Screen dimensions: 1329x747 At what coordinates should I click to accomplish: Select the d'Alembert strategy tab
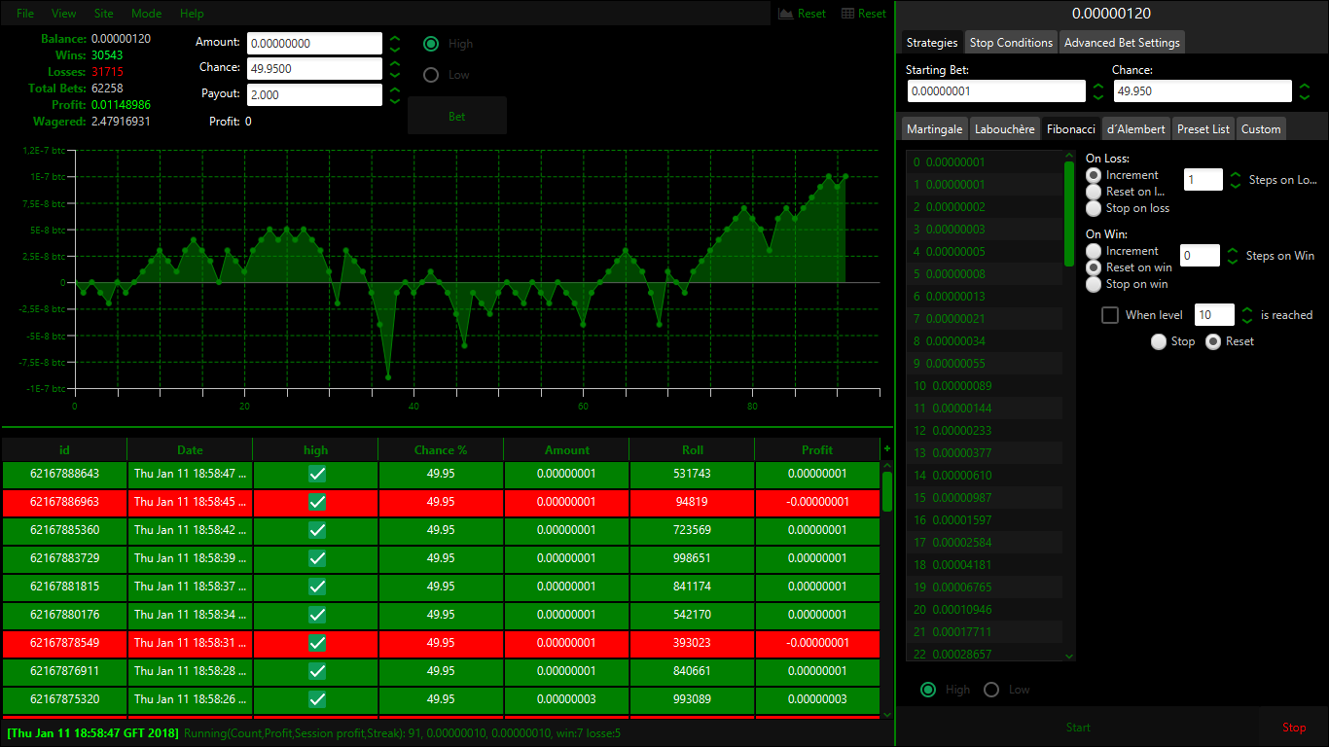1135,128
